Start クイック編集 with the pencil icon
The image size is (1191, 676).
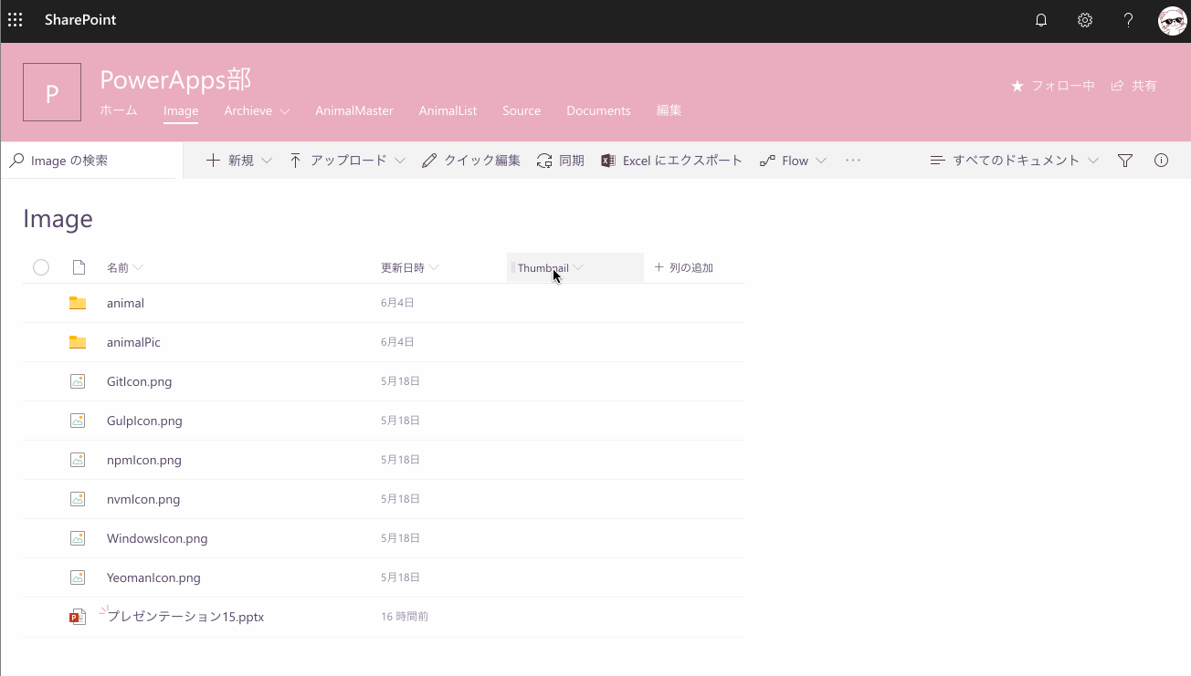428,160
